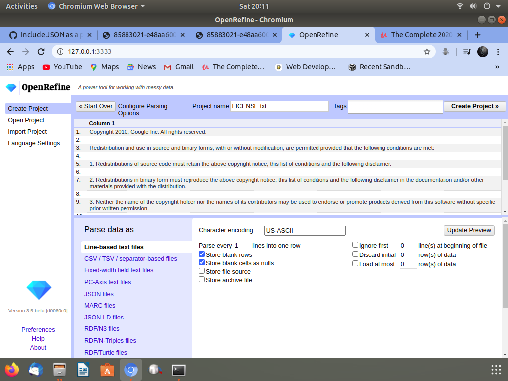The height and width of the screenshot is (381, 508).
Task: Open the media control playlist icon
Action: pos(466,52)
